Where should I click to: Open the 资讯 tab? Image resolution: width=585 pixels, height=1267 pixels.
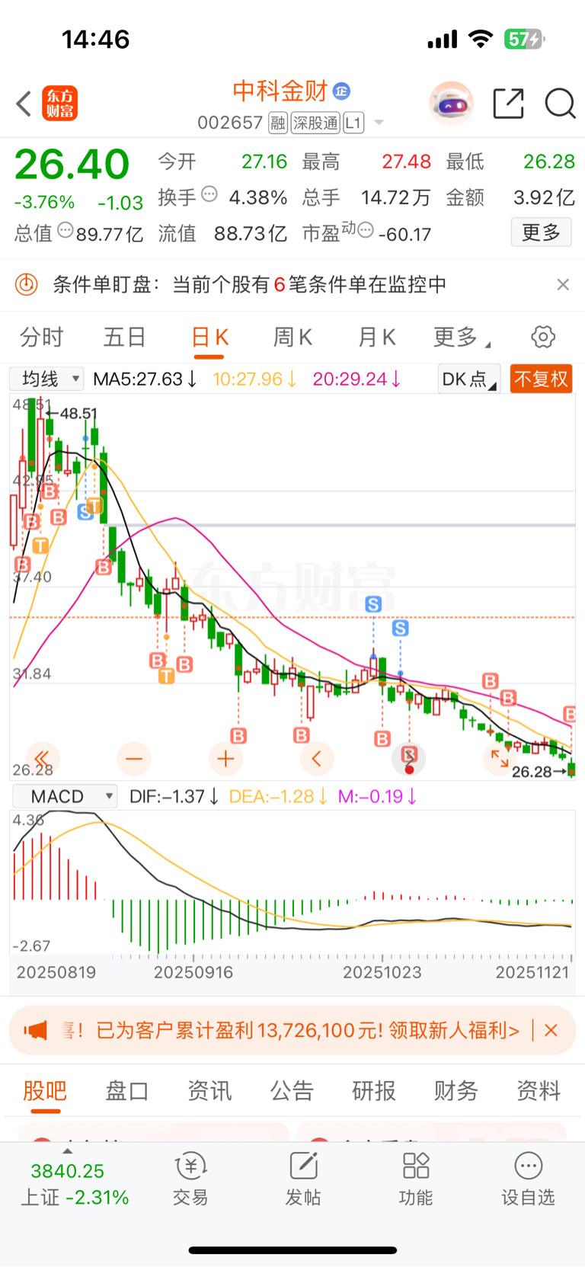[209, 1091]
